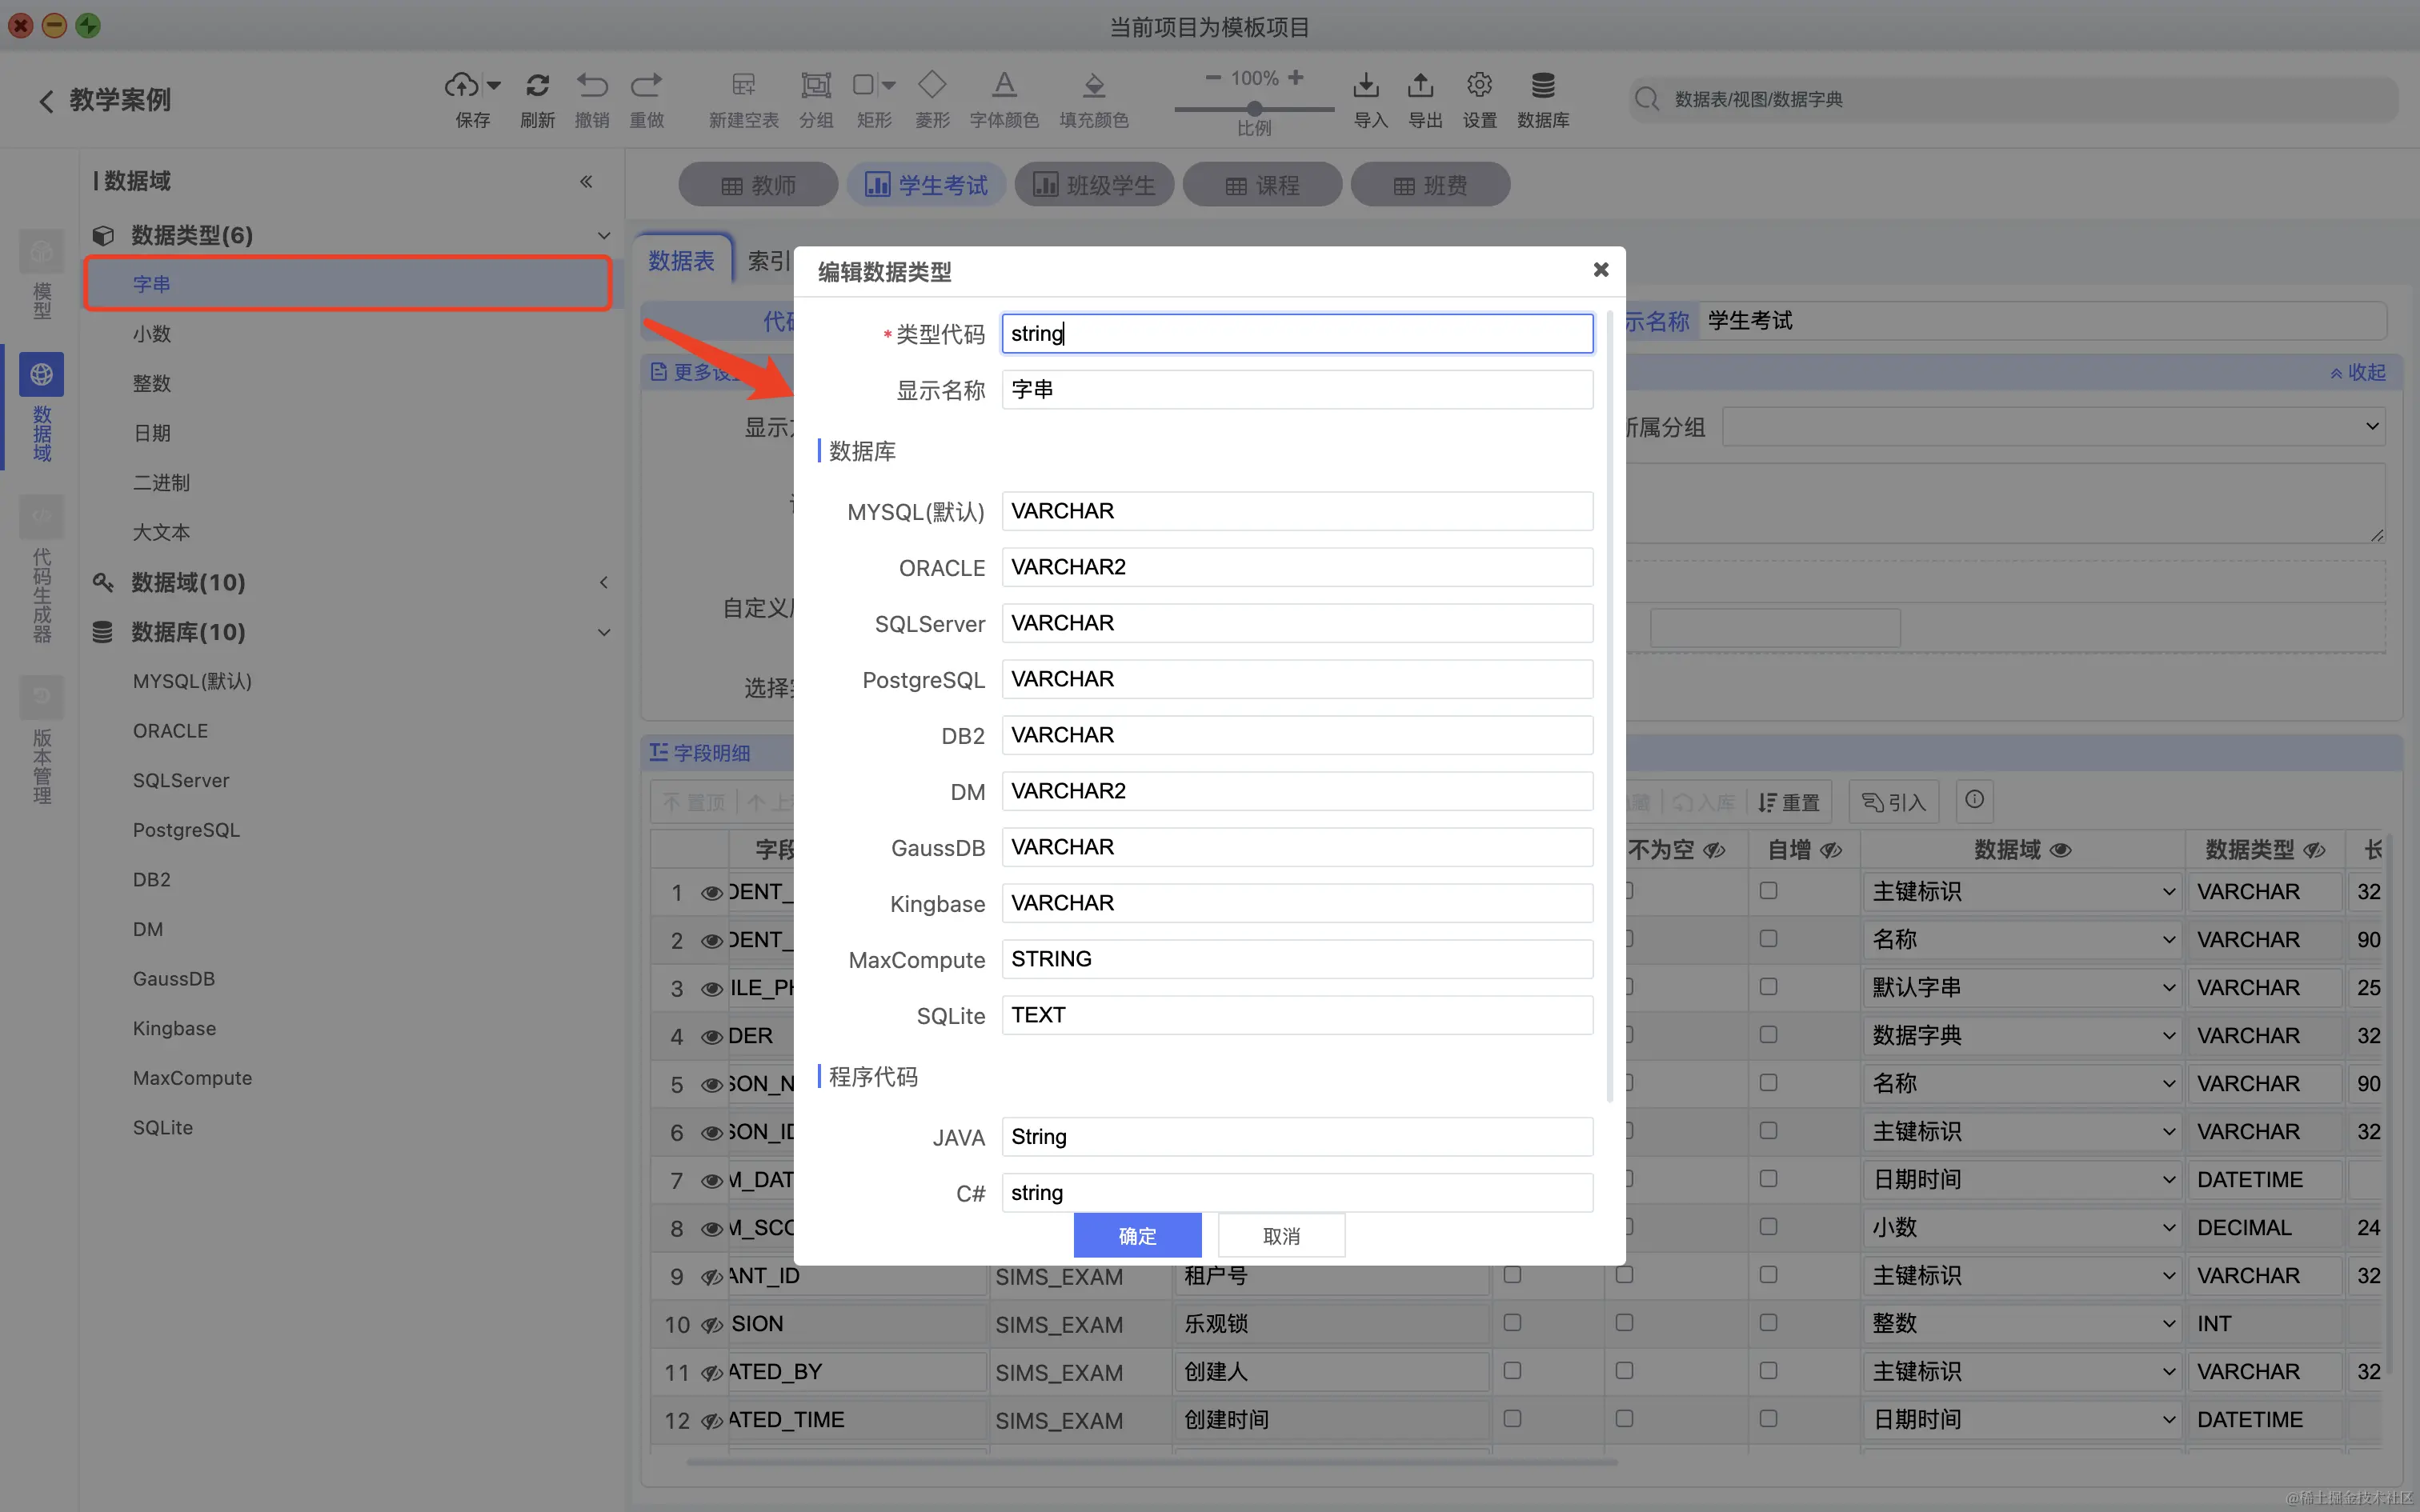Switch to the 班级学生 tab

[1094, 185]
